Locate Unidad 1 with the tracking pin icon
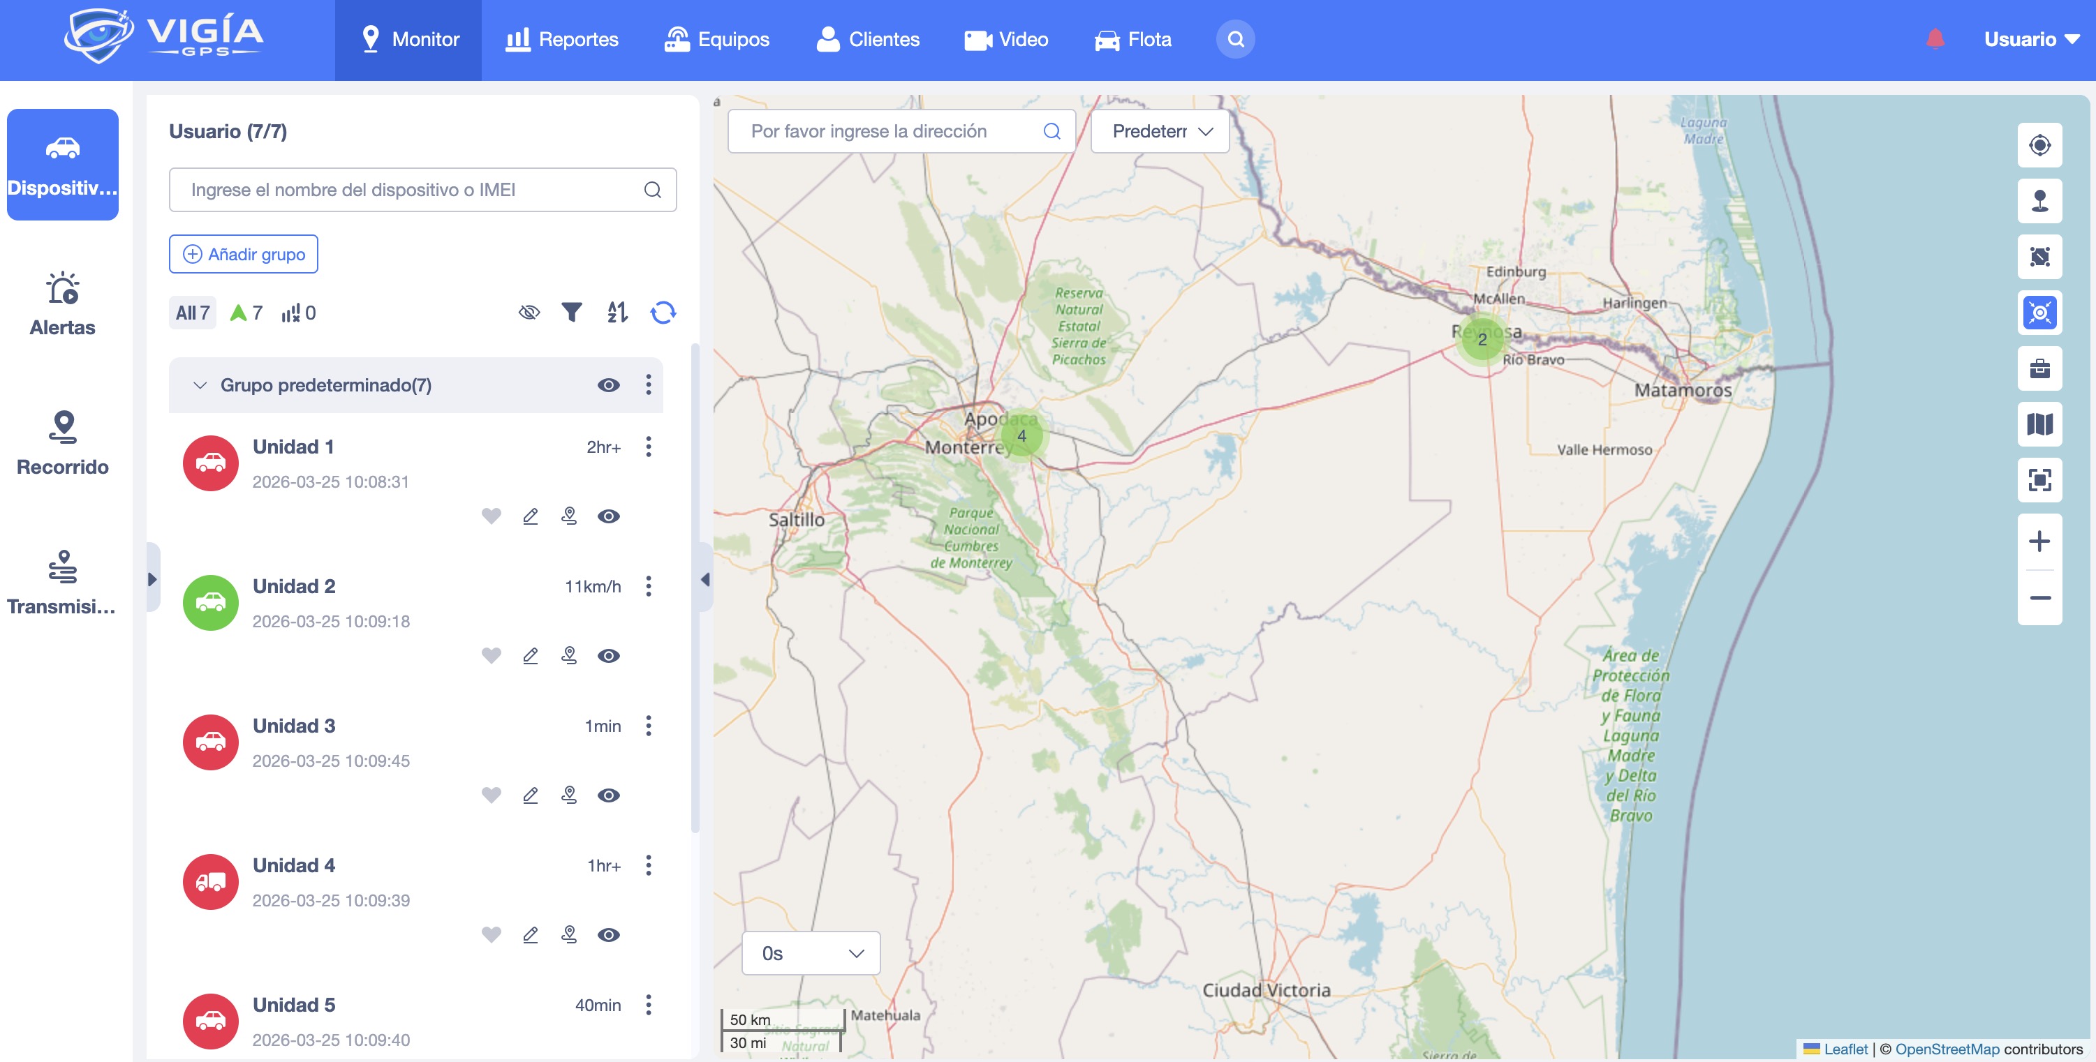Image resolution: width=2096 pixels, height=1062 pixels. point(569,516)
